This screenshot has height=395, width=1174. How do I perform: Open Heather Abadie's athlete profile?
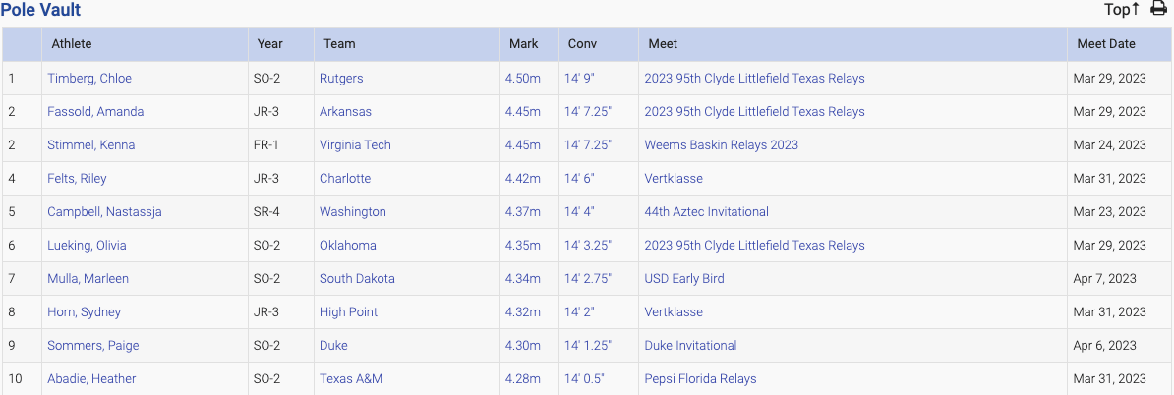coord(91,379)
